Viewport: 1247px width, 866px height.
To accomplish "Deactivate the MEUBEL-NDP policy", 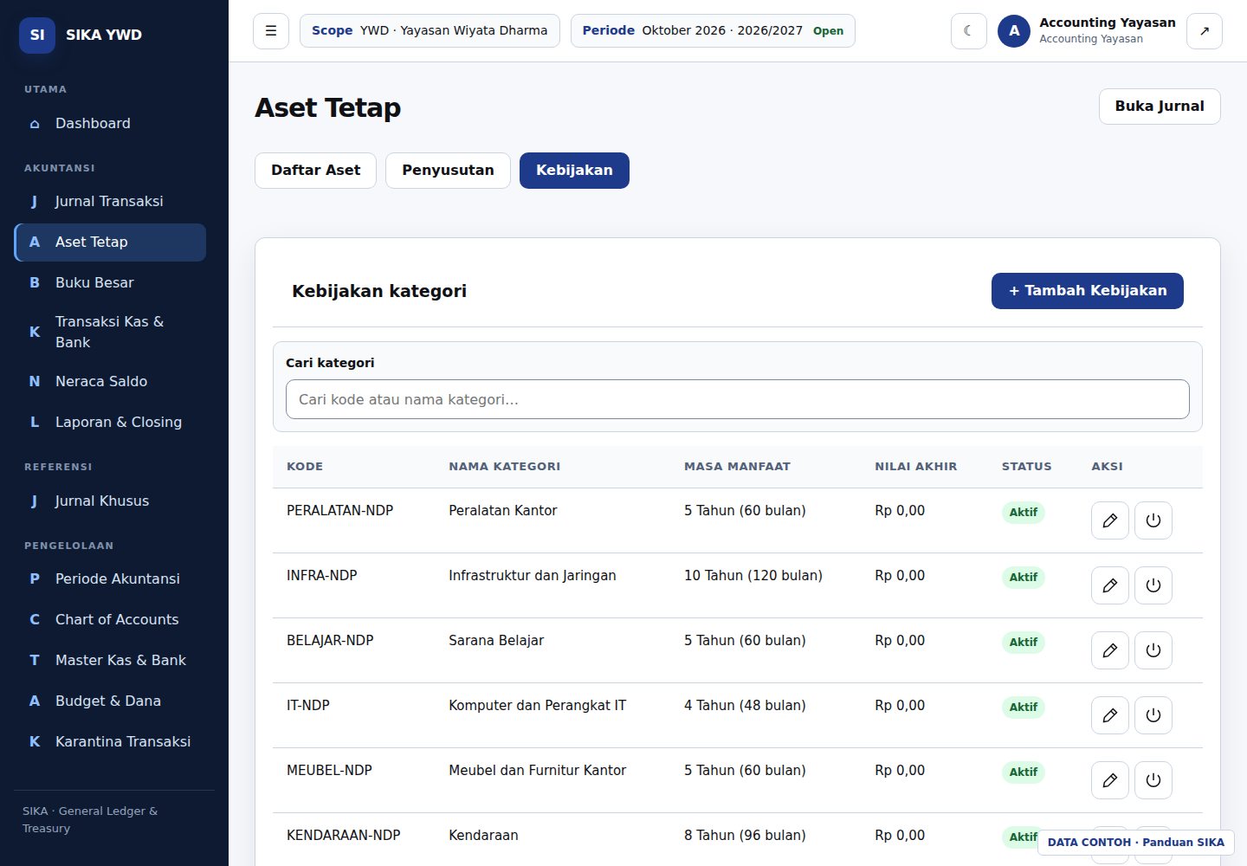I will click(1153, 780).
